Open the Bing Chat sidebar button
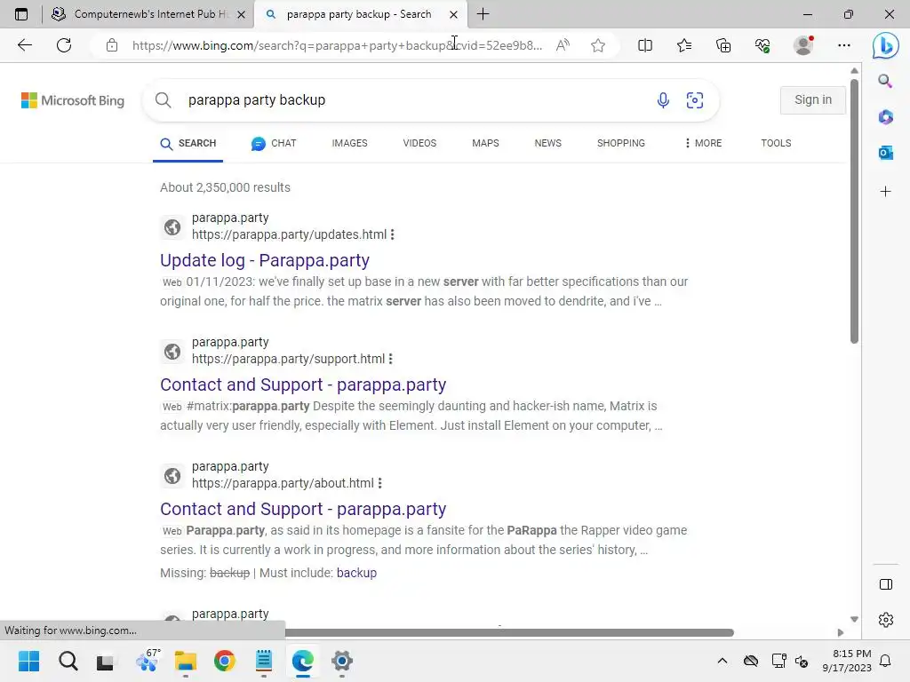Image resolution: width=910 pixels, height=682 pixels. (885, 45)
